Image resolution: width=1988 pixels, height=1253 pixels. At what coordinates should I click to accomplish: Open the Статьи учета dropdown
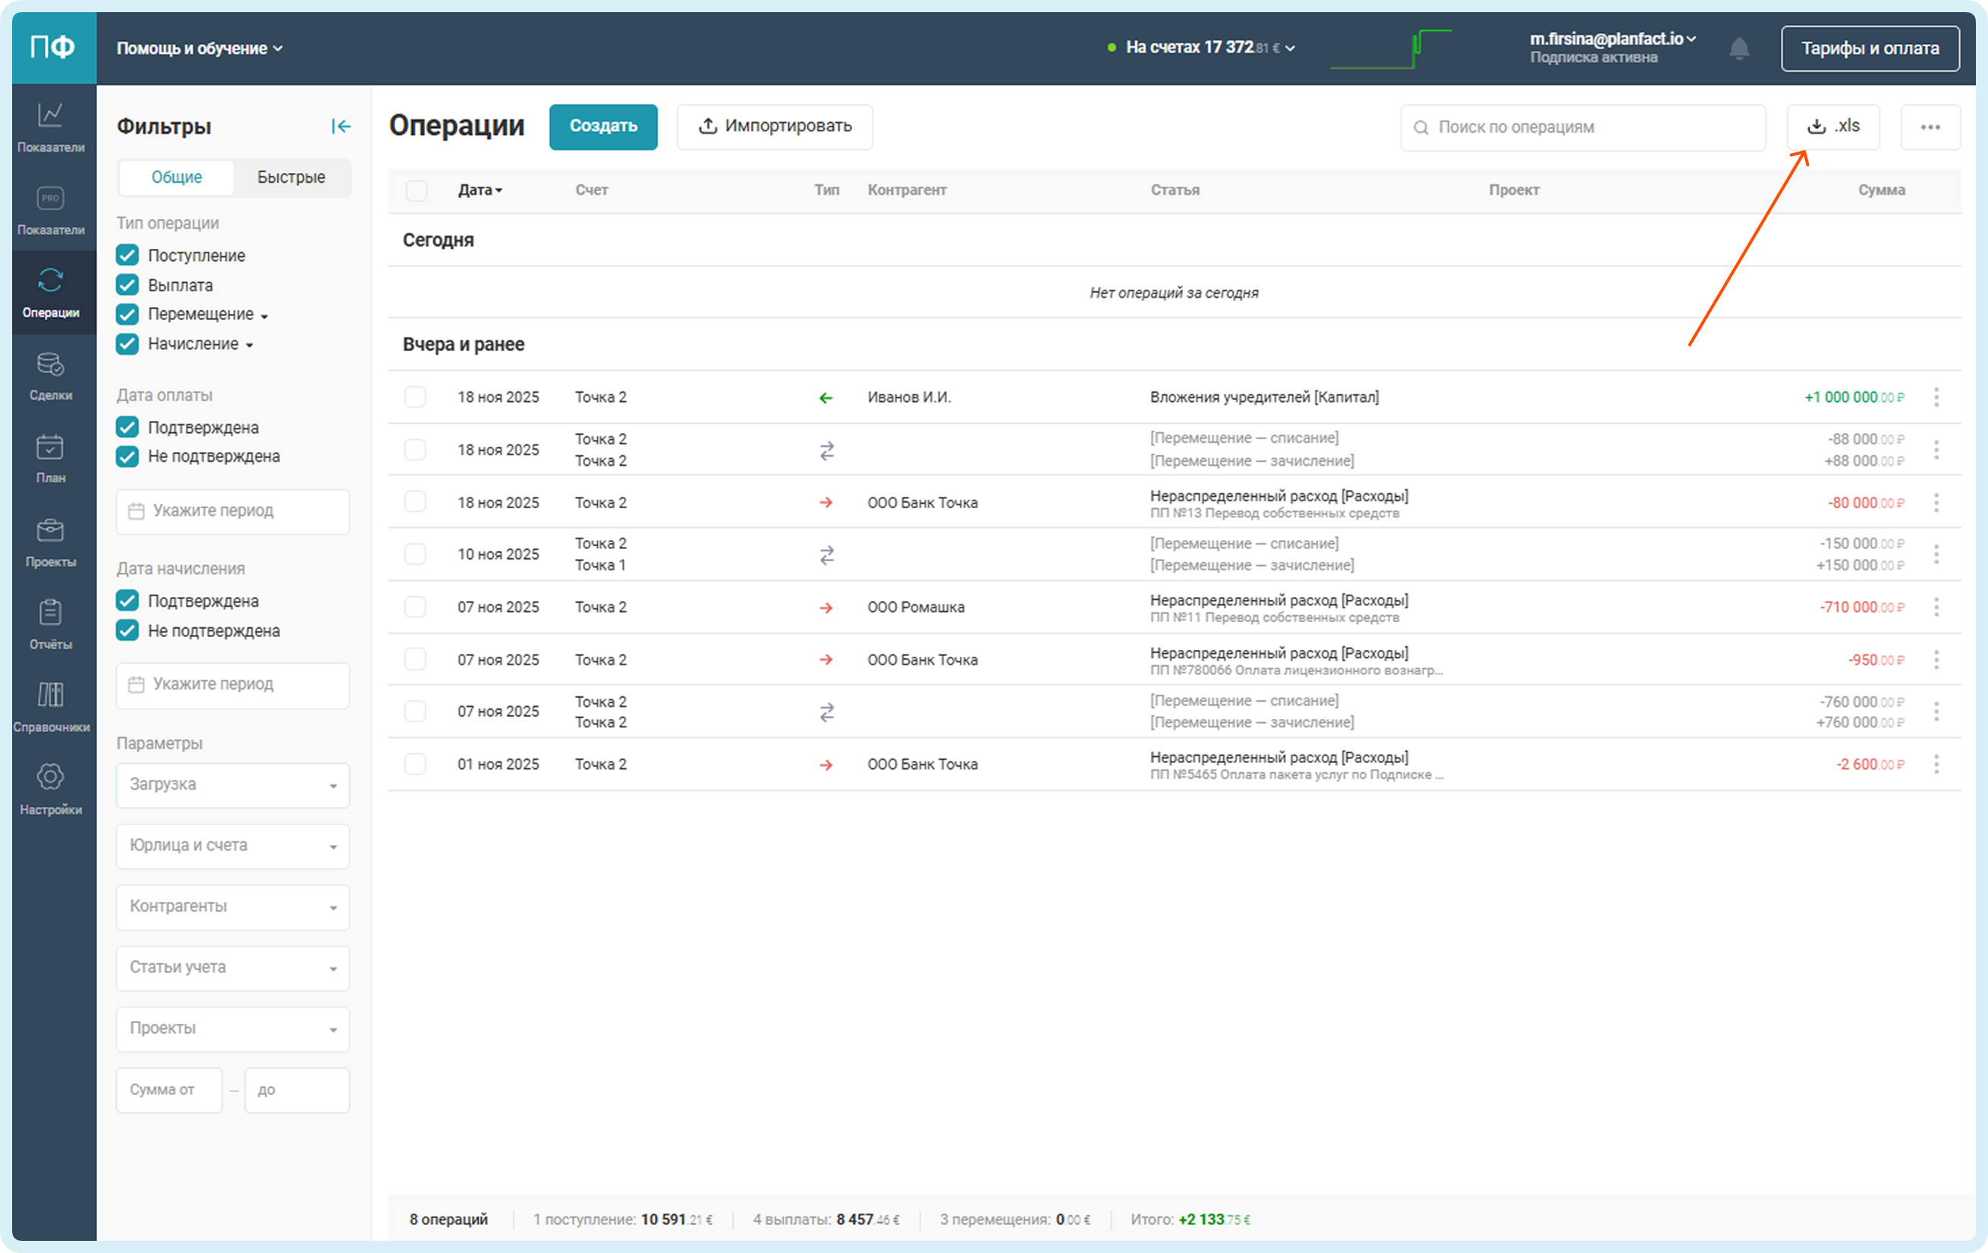(x=232, y=967)
